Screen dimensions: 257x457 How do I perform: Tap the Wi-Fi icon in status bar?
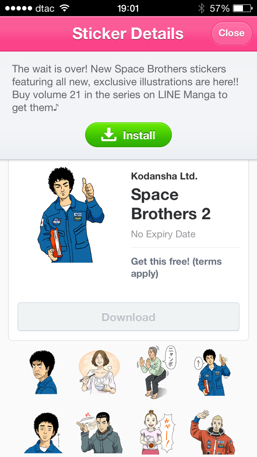(64, 8)
